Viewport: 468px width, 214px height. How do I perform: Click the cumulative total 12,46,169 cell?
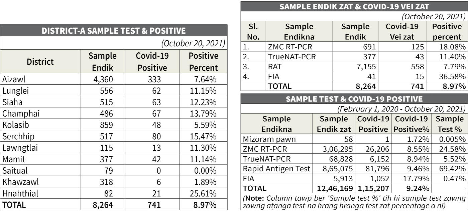[x=334, y=189]
